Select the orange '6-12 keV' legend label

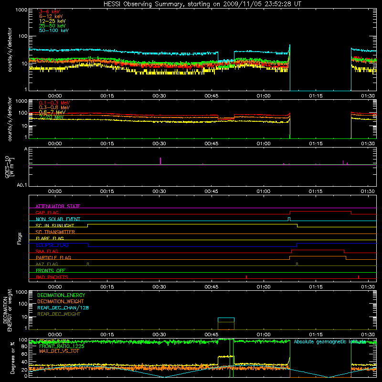(x=51, y=16)
